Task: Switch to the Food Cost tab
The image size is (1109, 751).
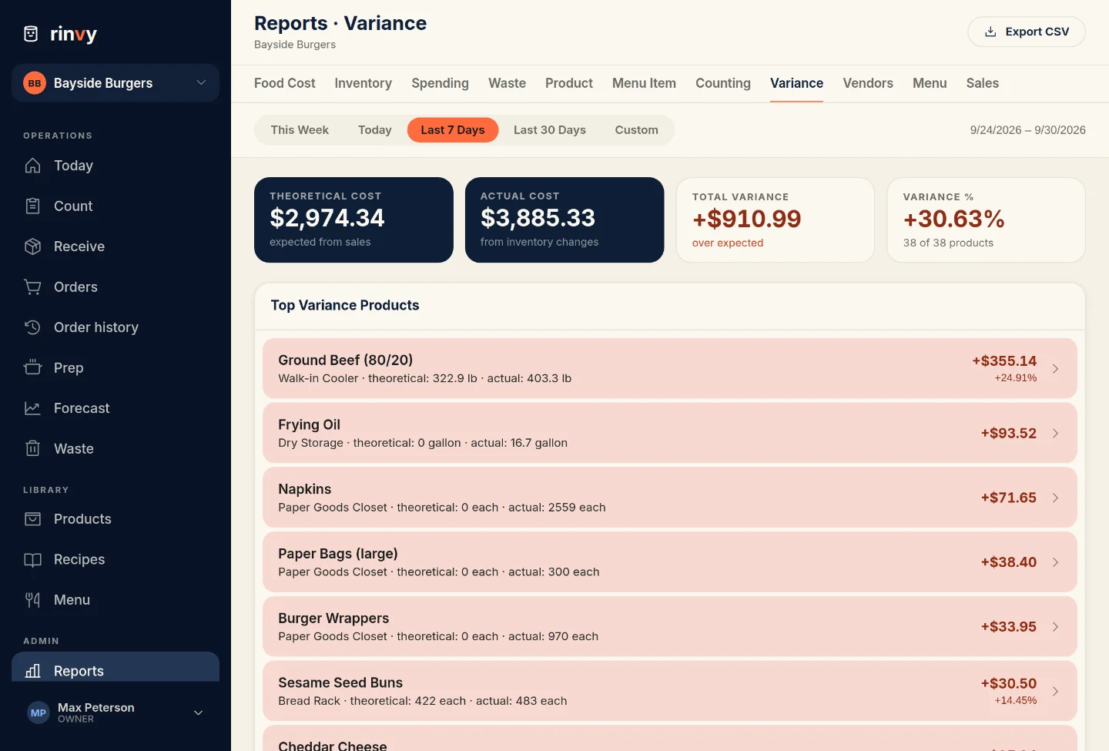Action: click(x=284, y=83)
